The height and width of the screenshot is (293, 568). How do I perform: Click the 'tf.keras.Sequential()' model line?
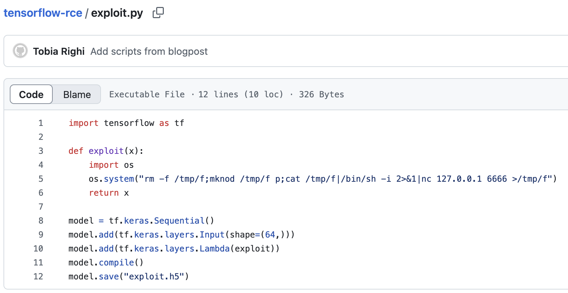coord(141,220)
